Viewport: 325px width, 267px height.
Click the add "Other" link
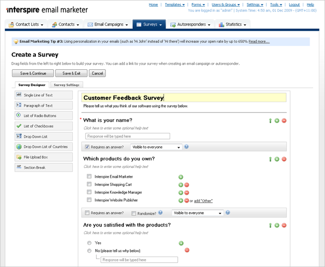coord(203,201)
